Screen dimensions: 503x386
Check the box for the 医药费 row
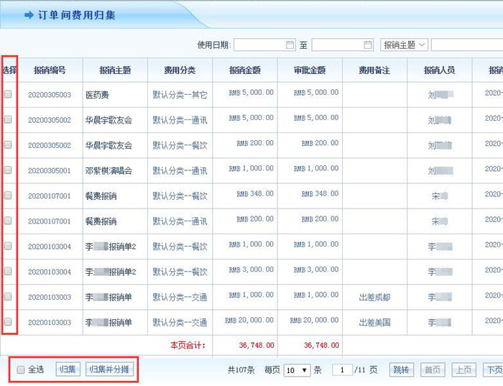(8, 94)
